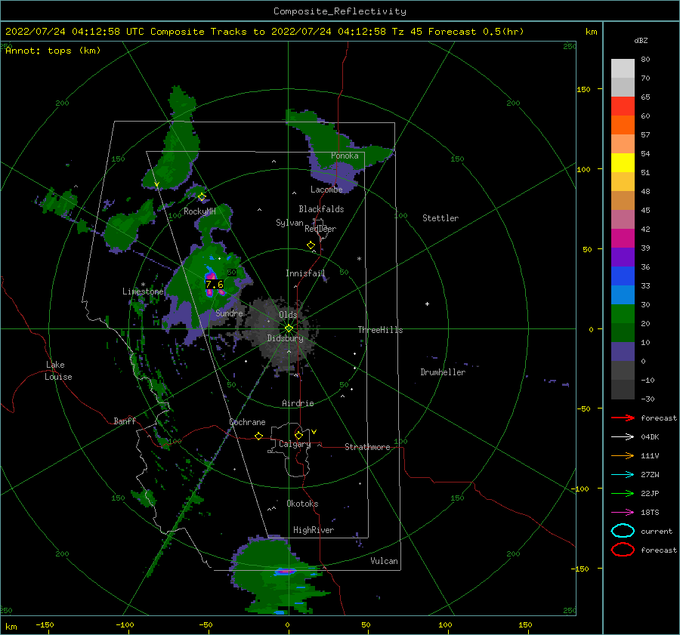Viewport: 680px width, 635px height.
Task: Click the Composite_Reflectivity title
Action: [x=339, y=11]
